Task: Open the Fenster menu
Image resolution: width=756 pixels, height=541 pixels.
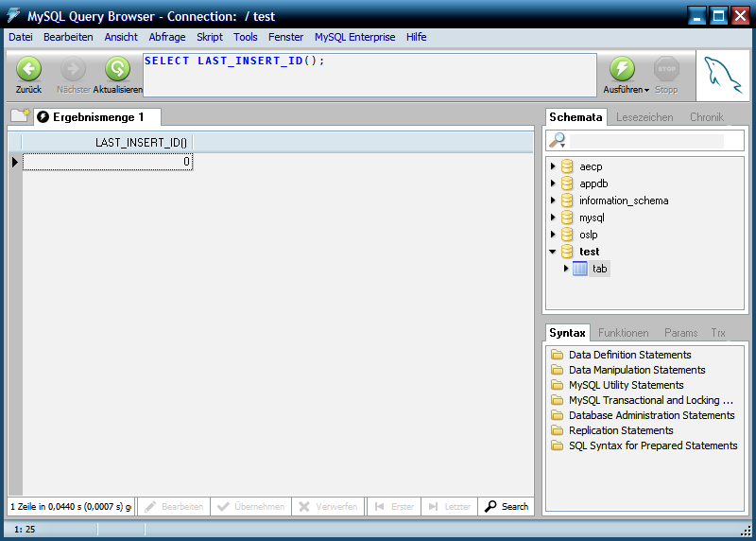Action: click(286, 37)
